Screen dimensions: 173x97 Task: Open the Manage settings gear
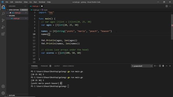(3, 93)
